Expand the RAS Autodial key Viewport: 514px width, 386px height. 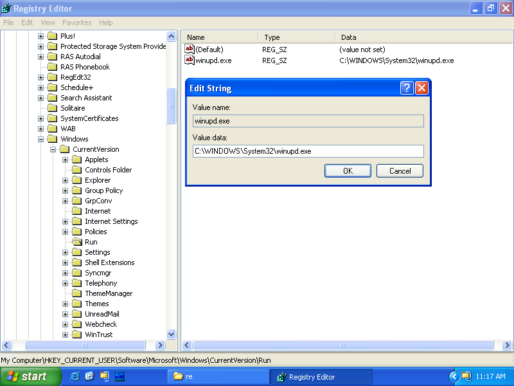pos(40,57)
